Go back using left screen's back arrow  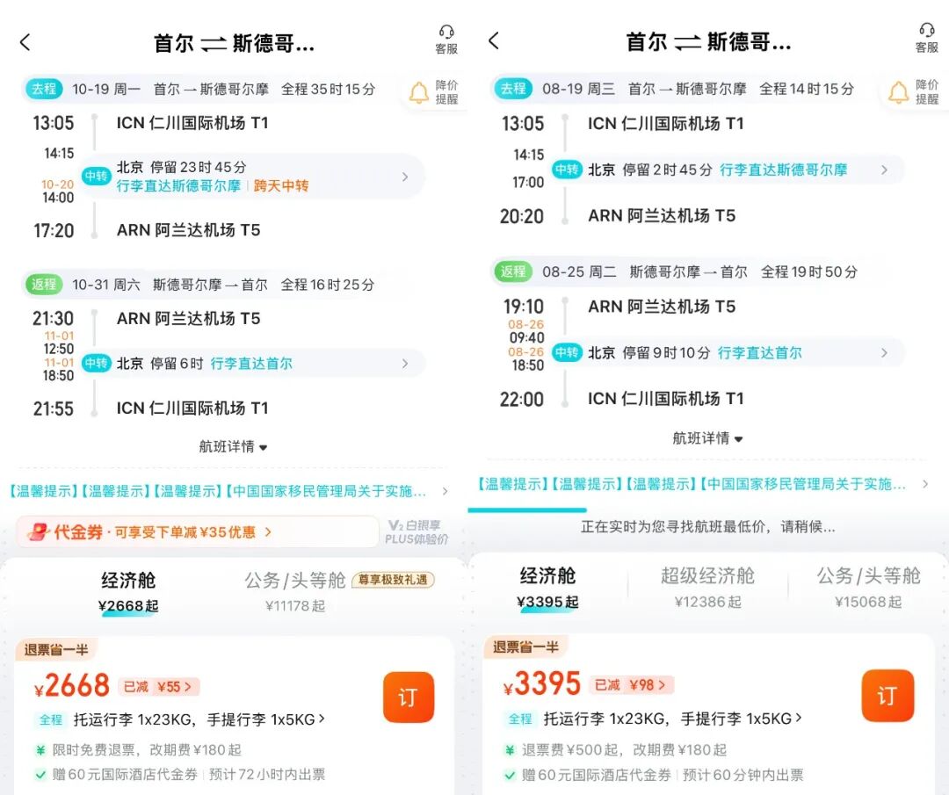pyautogui.click(x=25, y=42)
